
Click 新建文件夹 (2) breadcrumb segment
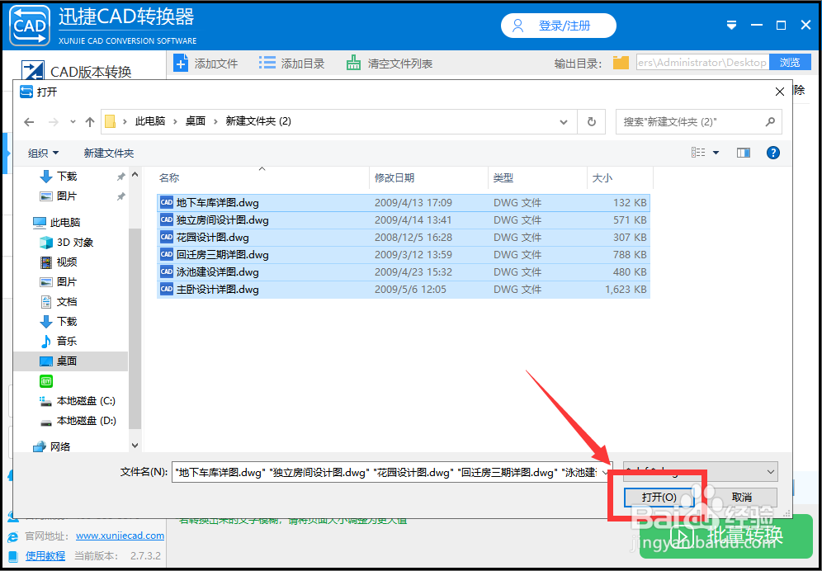tap(258, 121)
